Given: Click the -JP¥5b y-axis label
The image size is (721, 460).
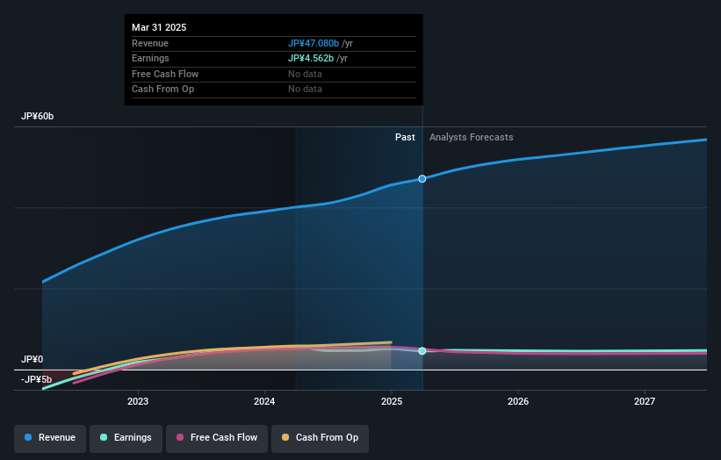Looking at the screenshot, I should (x=36, y=379).
